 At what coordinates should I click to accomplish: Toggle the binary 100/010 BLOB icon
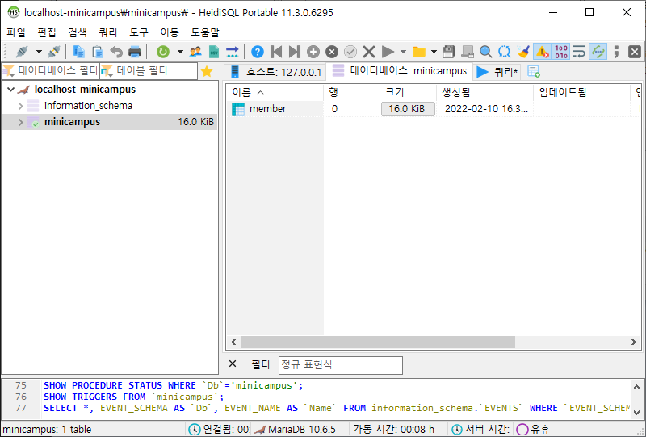pos(560,52)
